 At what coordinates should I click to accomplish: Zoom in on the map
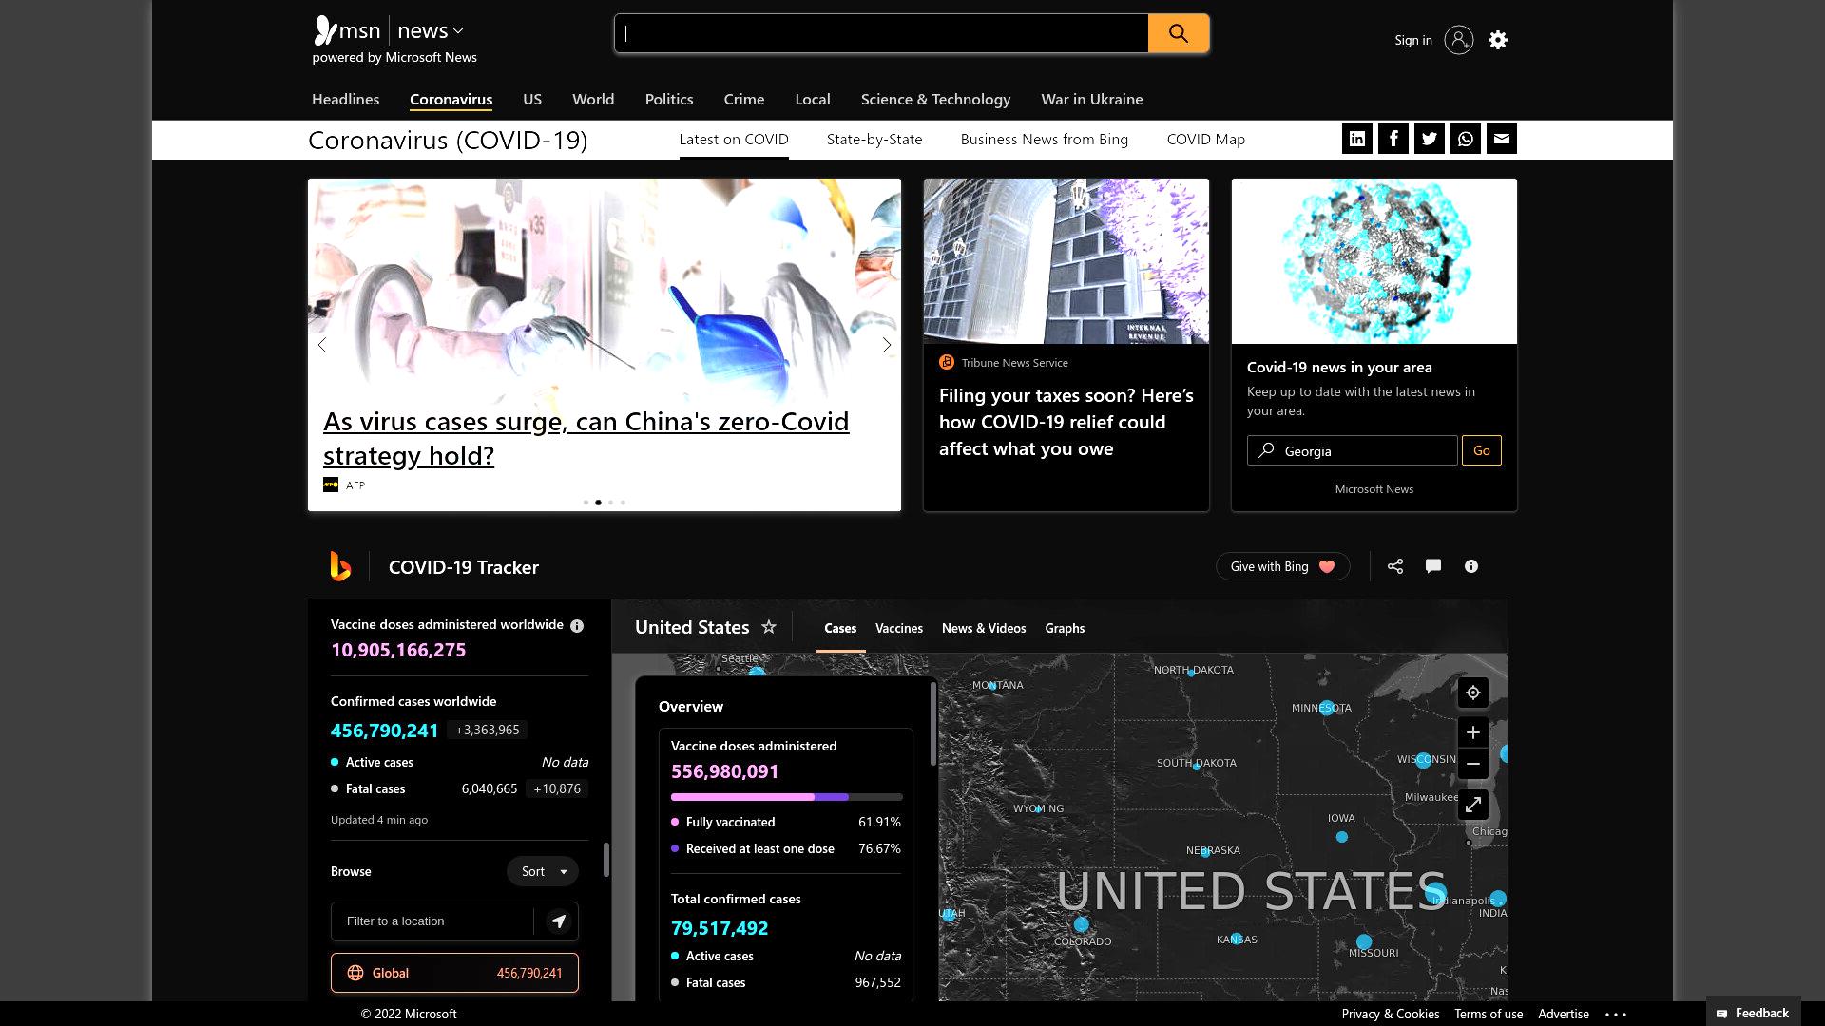coord(1473,732)
